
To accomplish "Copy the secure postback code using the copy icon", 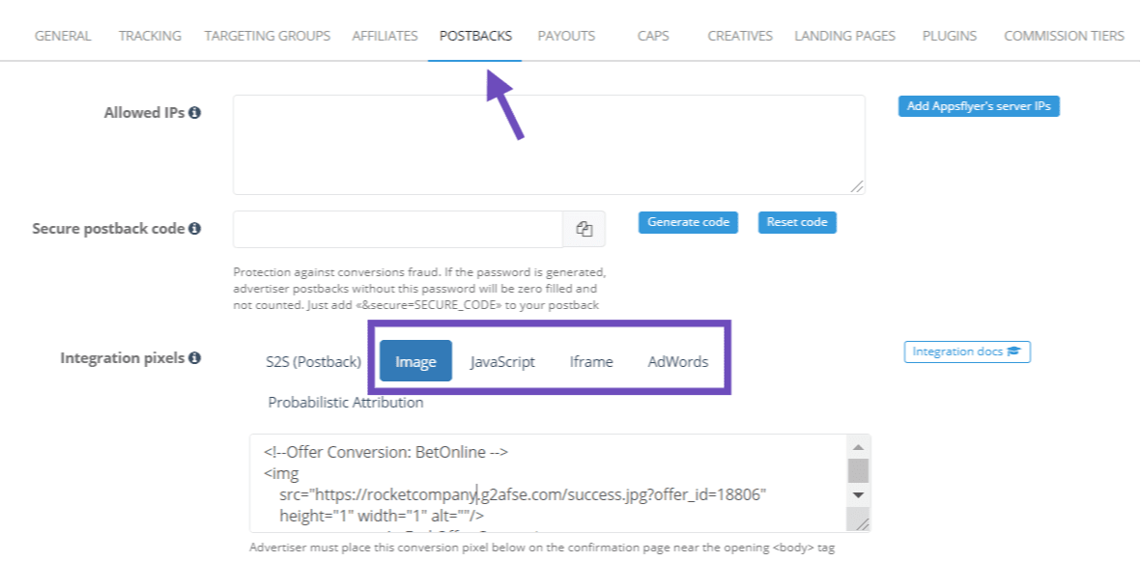I will click(x=584, y=228).
